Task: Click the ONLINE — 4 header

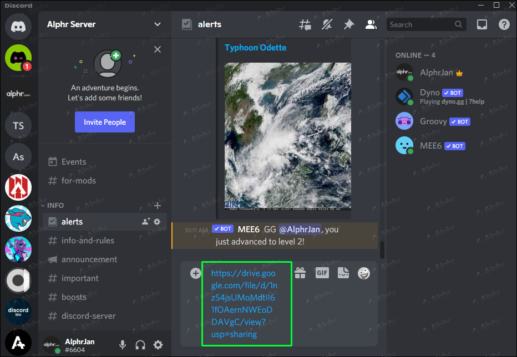Action: pos(415,55)
